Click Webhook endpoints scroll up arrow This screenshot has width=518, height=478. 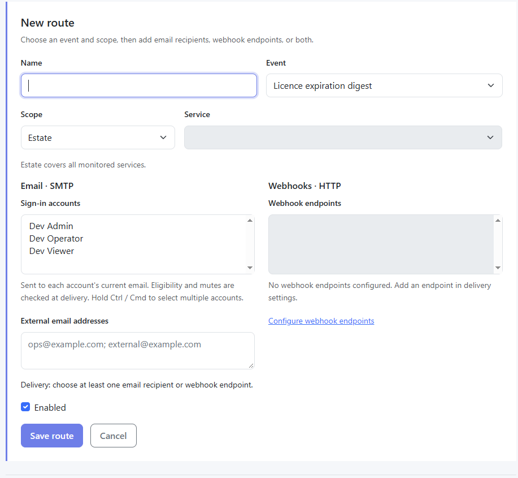point(498,220)
